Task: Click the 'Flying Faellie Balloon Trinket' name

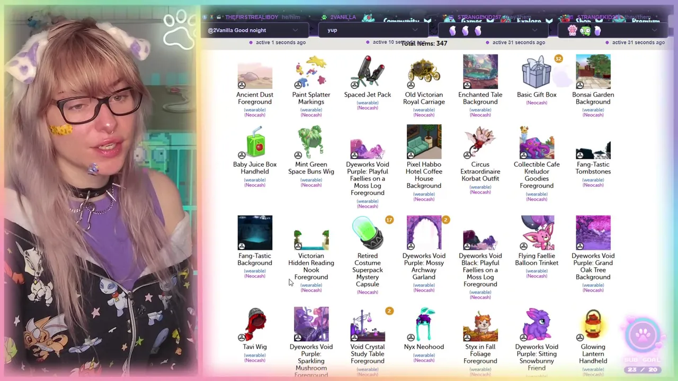Action: tap(537, 259)
